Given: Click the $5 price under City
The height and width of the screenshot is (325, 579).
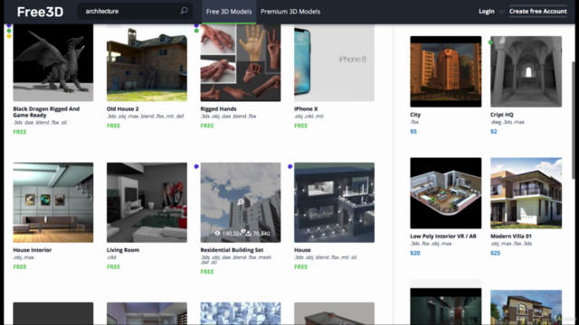Looking at the screenshot, I should 413,132.
